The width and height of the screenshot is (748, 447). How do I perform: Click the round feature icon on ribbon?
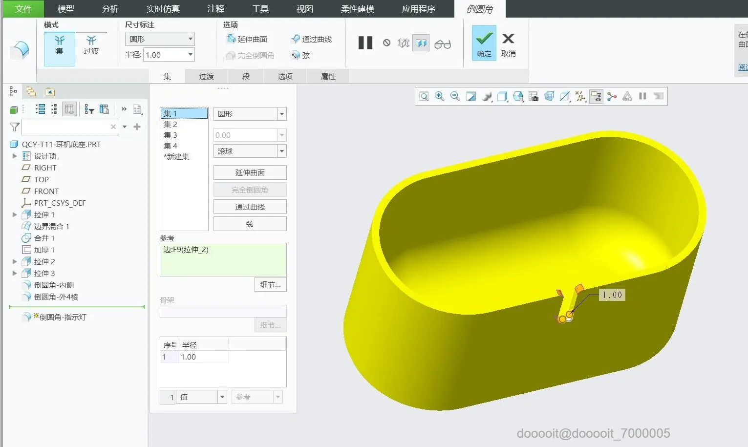click(20, 50)
